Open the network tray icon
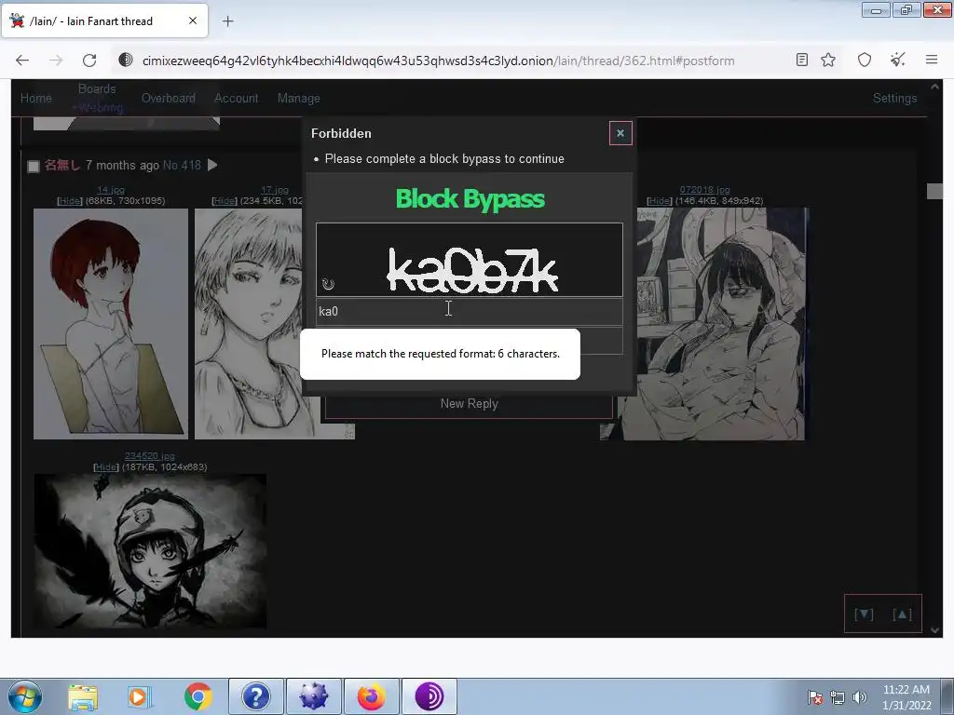The image size is (954, 715). click(x=838, y=697)
